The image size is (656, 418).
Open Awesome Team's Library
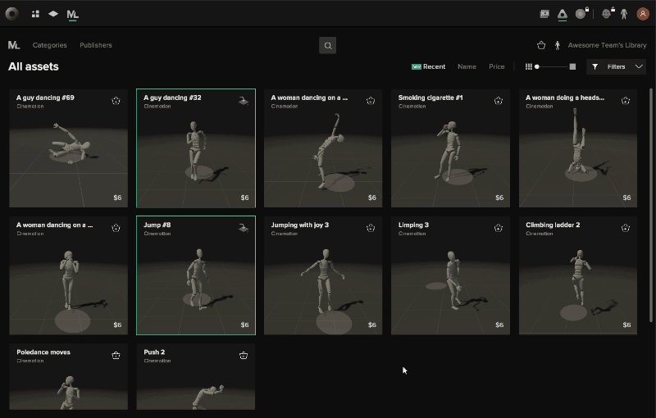[607, 45]
